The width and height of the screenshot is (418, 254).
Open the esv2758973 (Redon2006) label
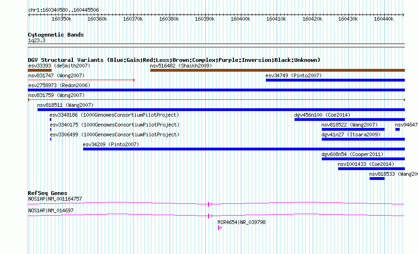coord(59,85)
